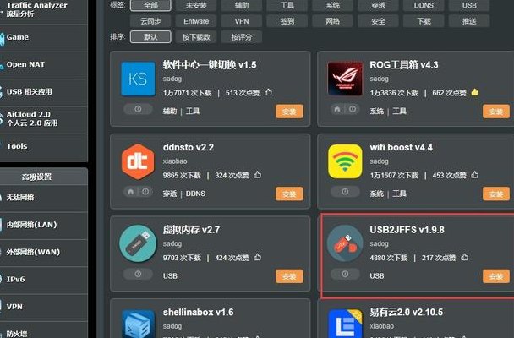
Task: Like 软件中心一键切换 with thumbs-up icon
Action: click(268, 92)
